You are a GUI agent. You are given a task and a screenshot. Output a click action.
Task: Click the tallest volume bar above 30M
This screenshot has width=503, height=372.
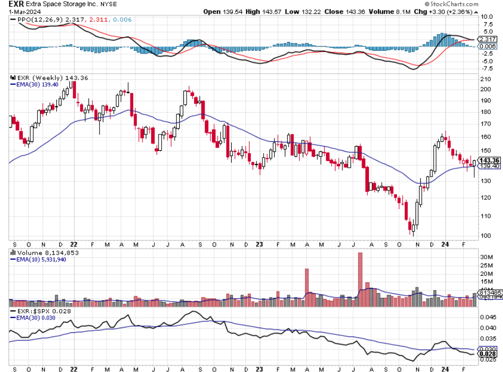click(360, 279)
